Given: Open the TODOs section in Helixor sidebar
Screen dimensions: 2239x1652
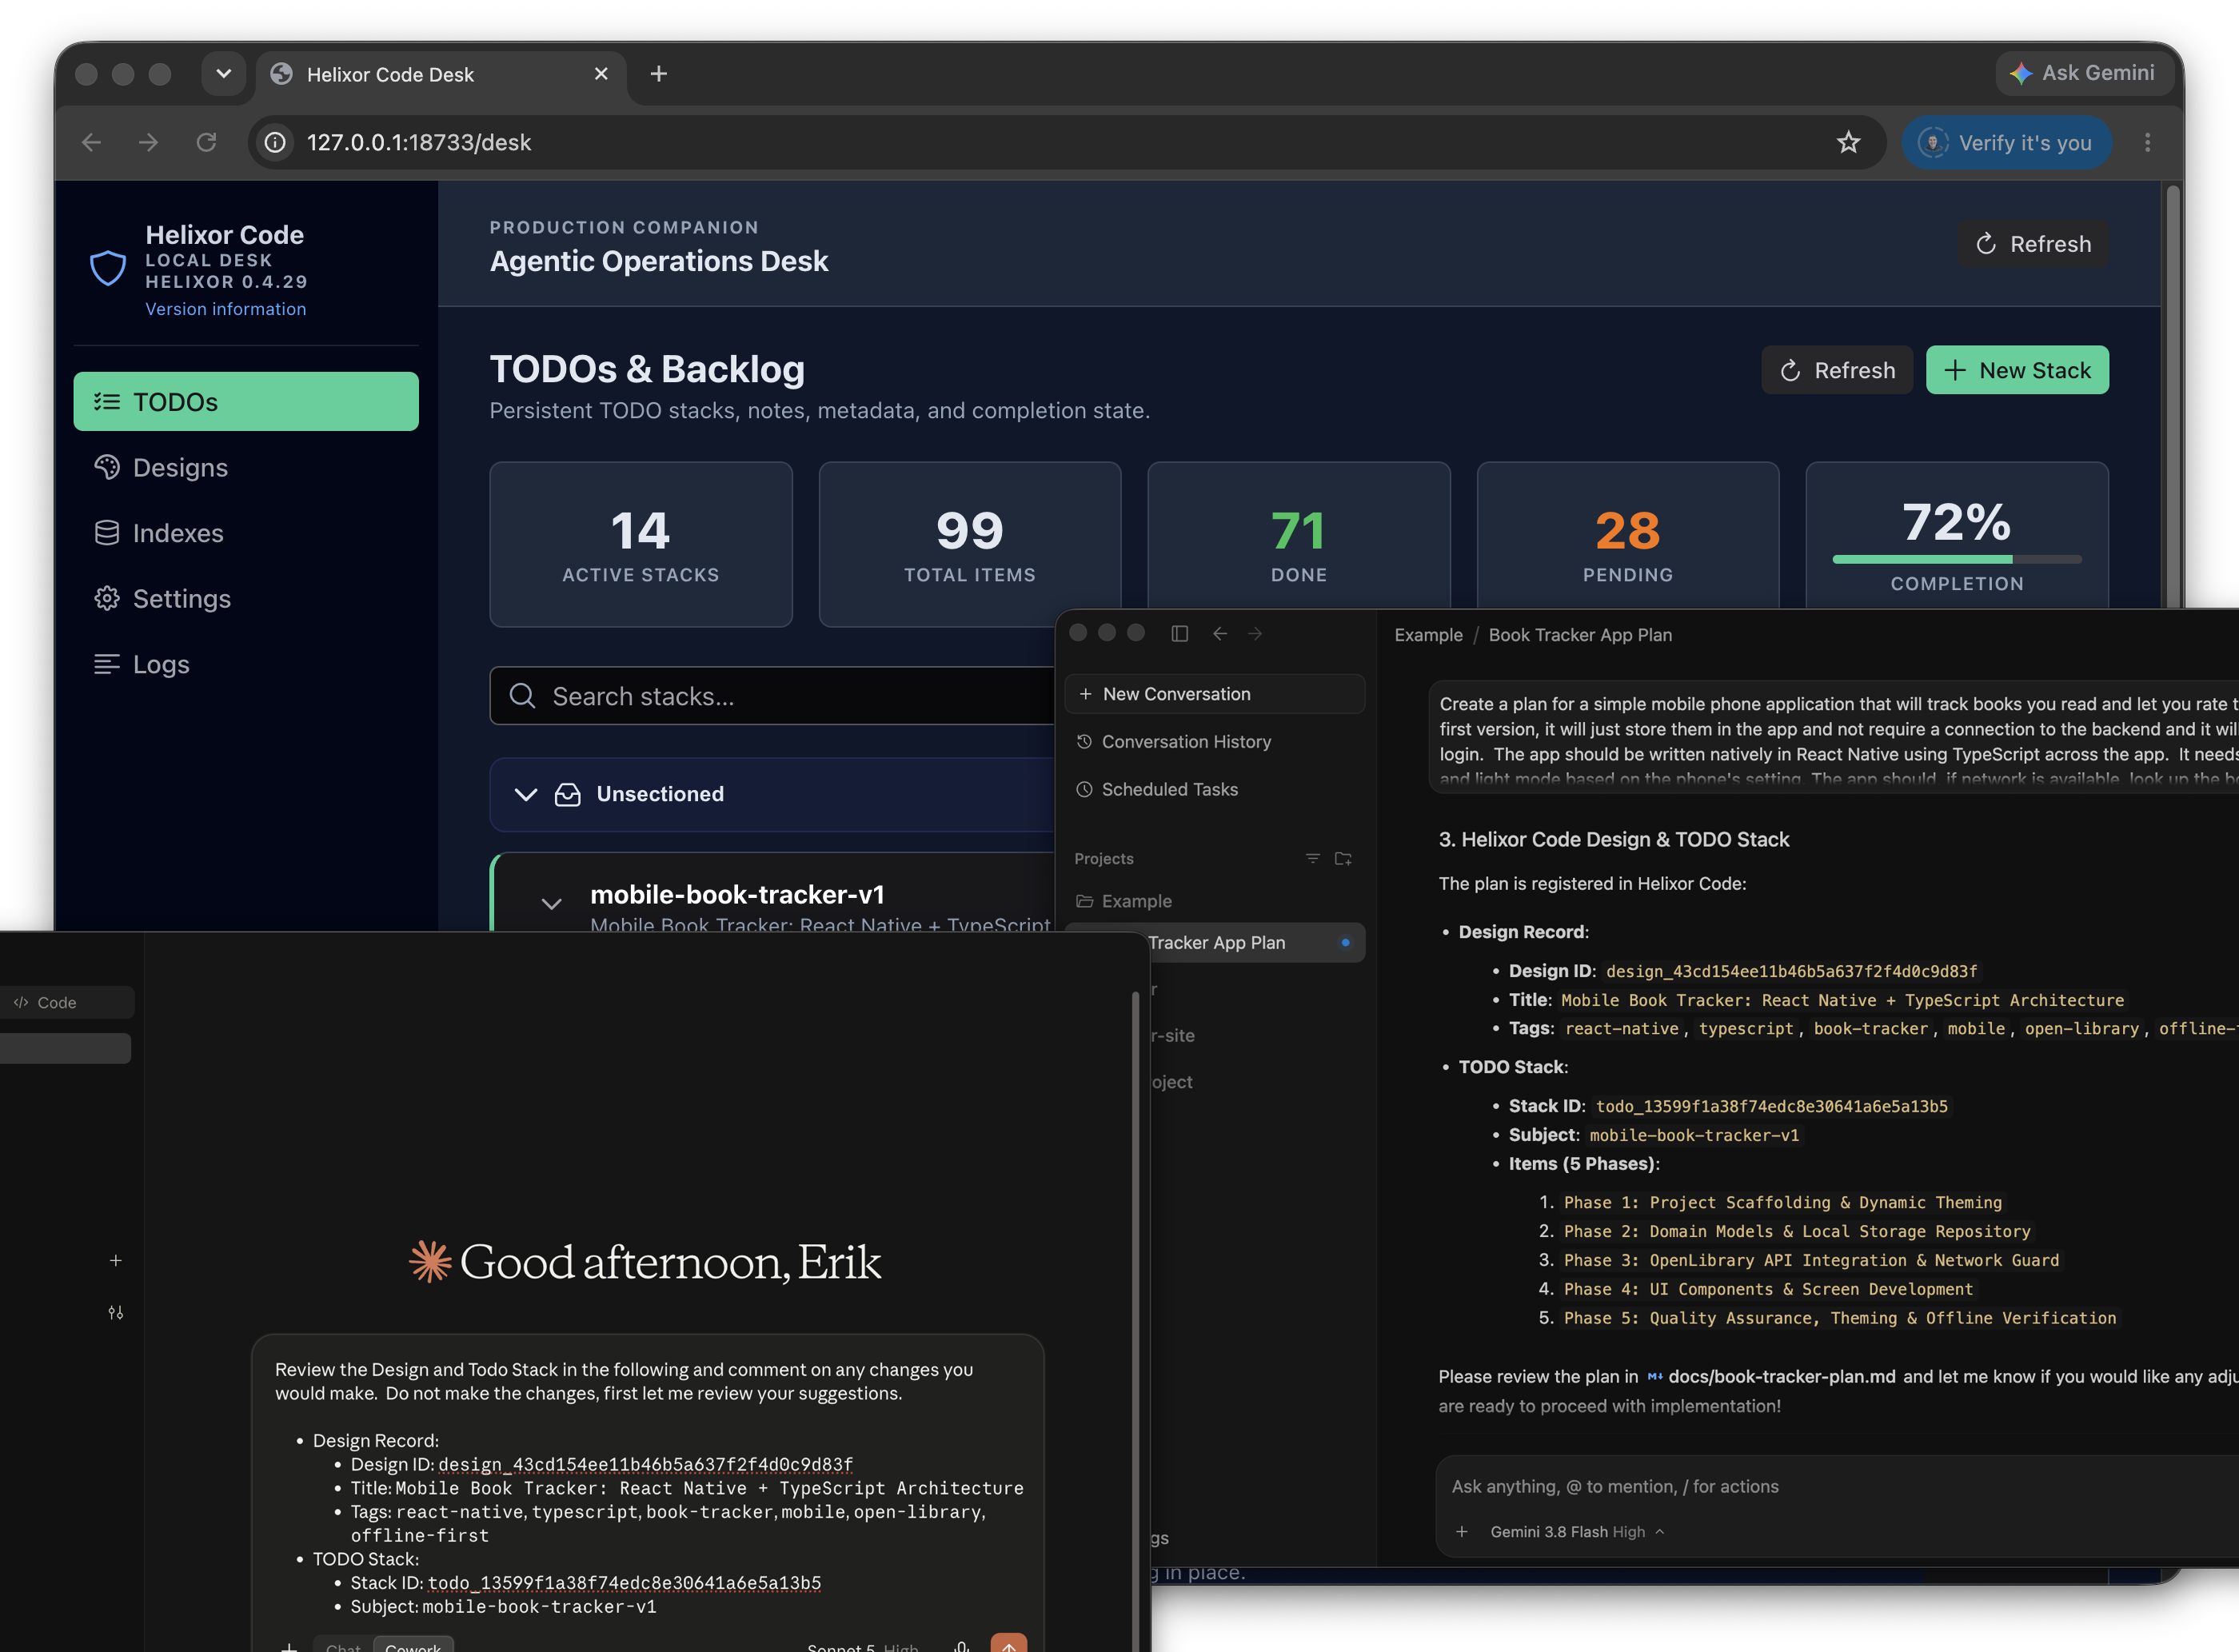Looking at the screenshot, I should (x=246, y=401).
